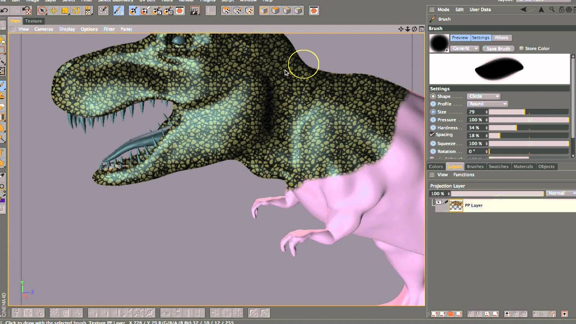Click the Save Brush button
Image resolution: width=576 pixels, height=324 pixels.
click(498, 49)
